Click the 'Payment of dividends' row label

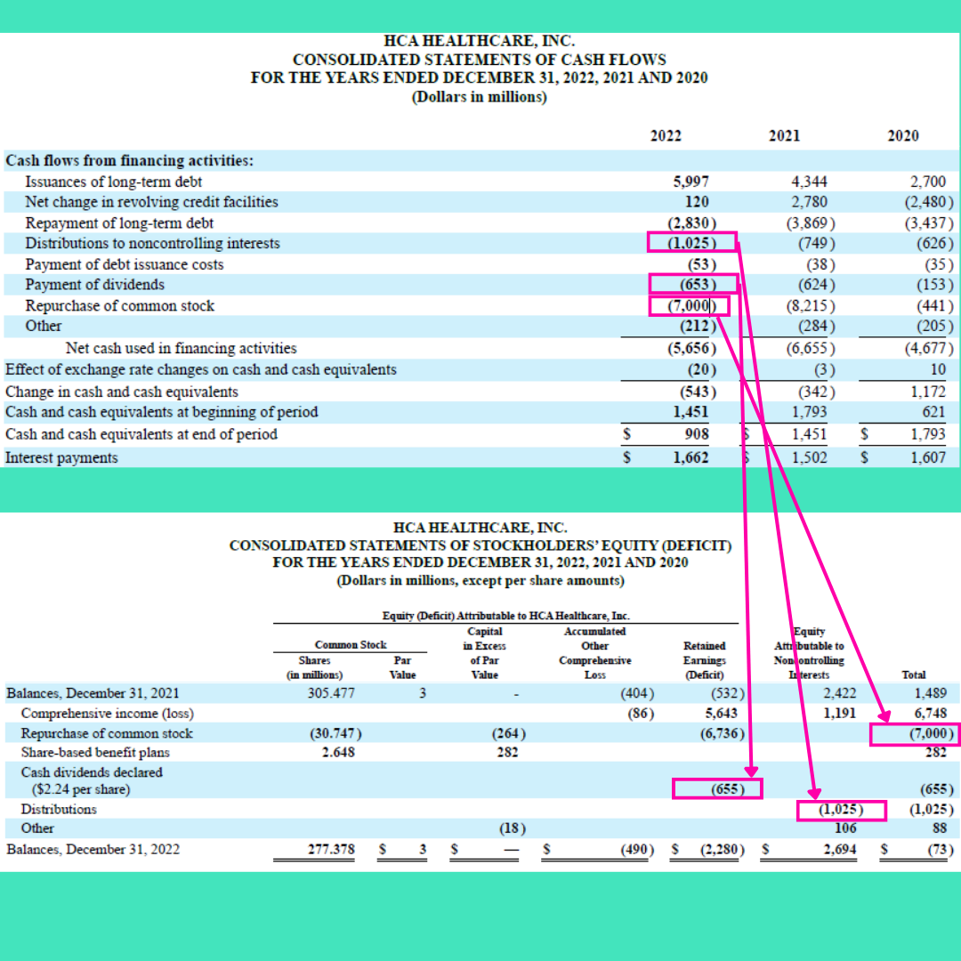tap(94, 285)
